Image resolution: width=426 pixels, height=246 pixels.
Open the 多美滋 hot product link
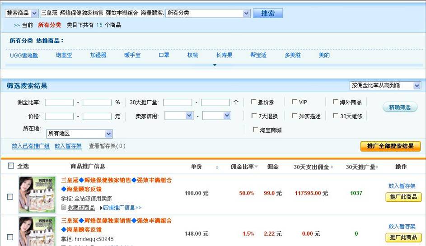click(293, 55)
